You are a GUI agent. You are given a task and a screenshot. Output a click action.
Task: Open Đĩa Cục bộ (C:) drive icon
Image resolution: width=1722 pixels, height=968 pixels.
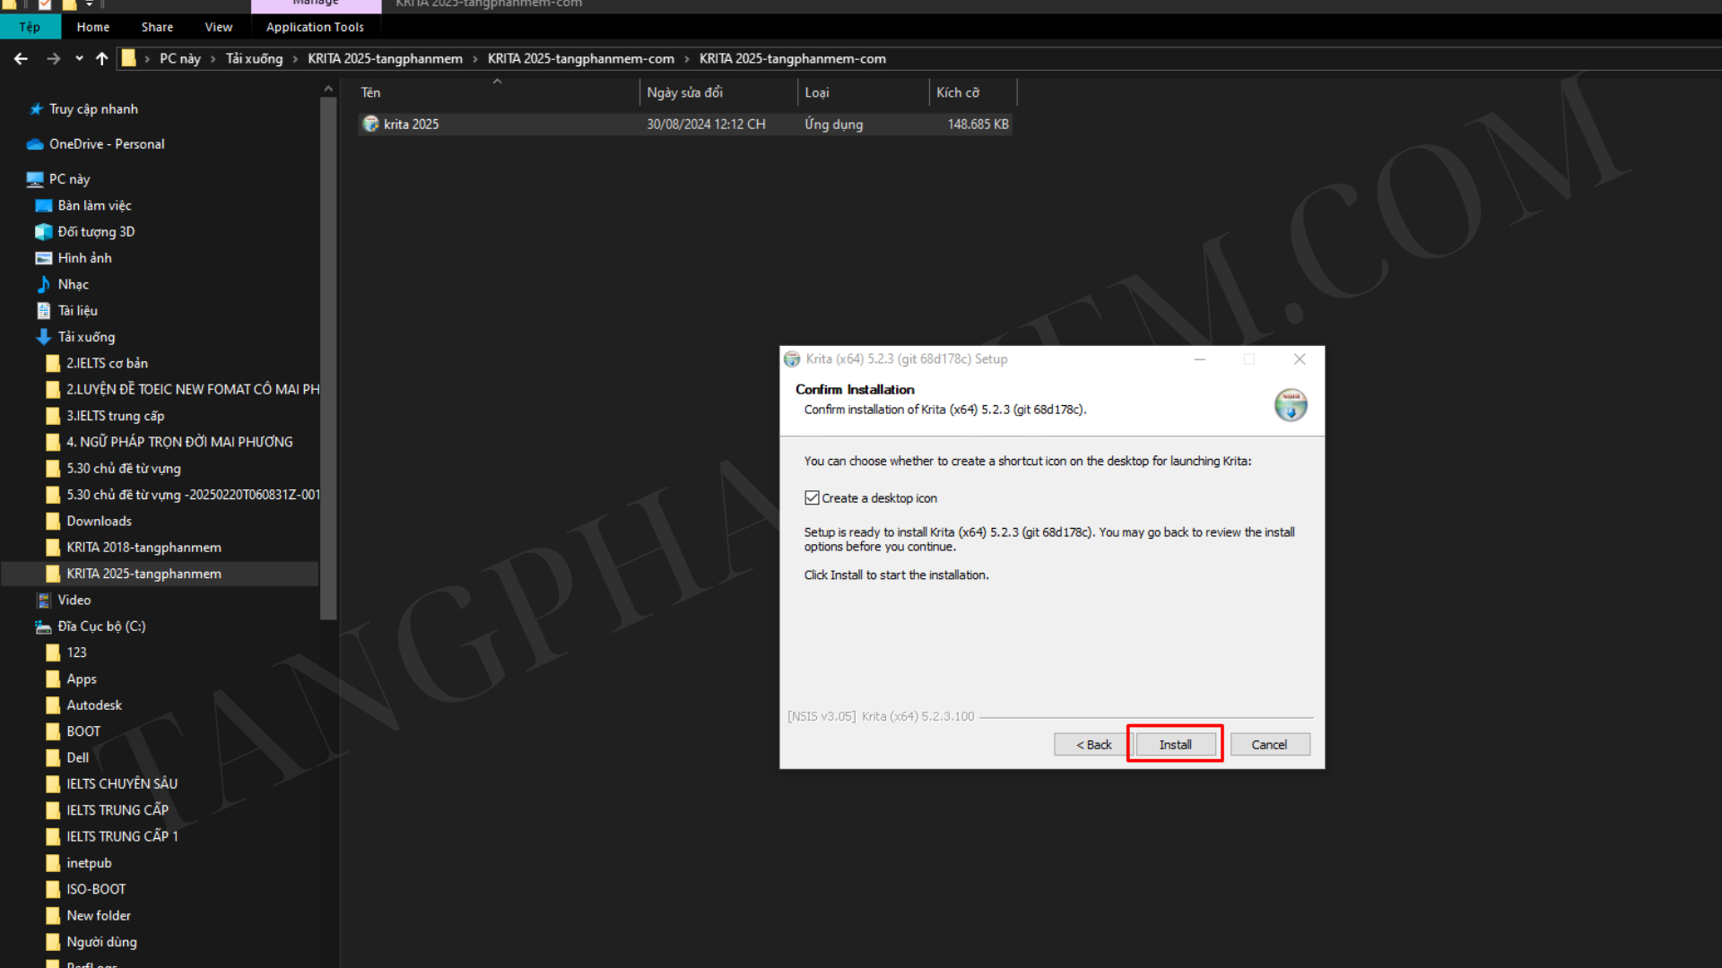click(x=43, y=627)
